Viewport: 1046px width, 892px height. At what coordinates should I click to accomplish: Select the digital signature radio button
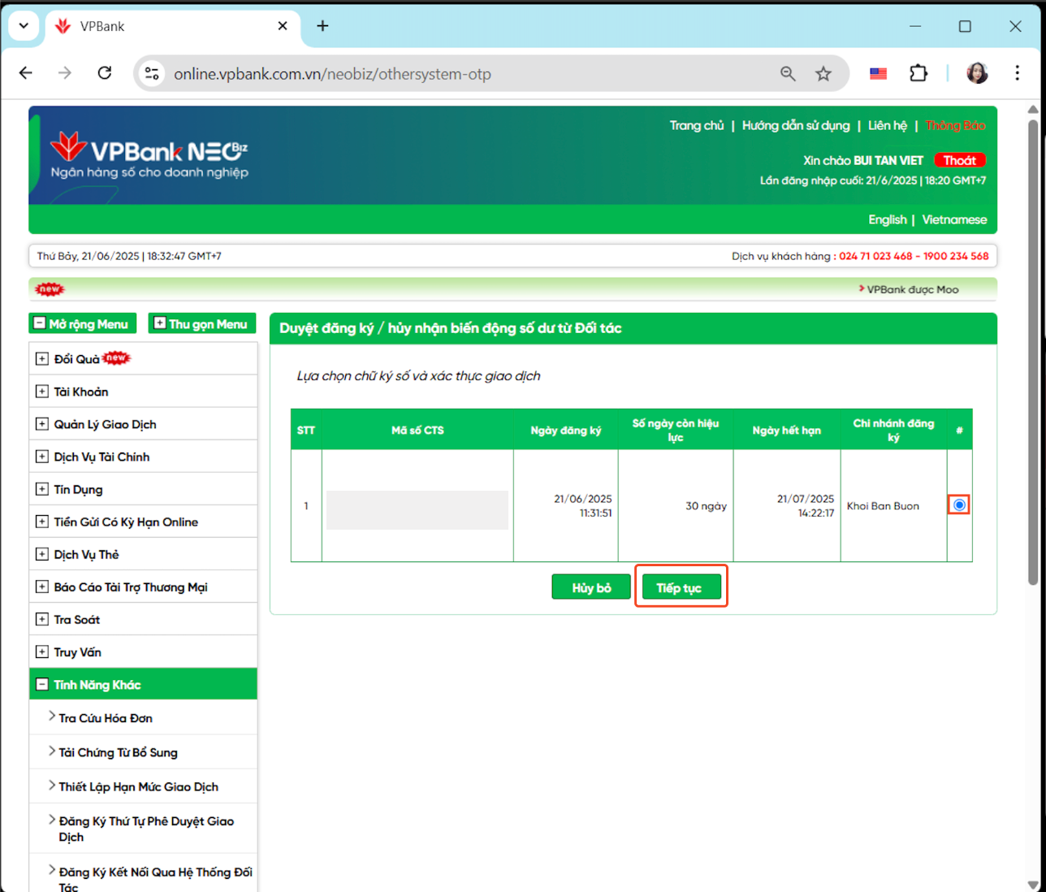tap(959, 505)
